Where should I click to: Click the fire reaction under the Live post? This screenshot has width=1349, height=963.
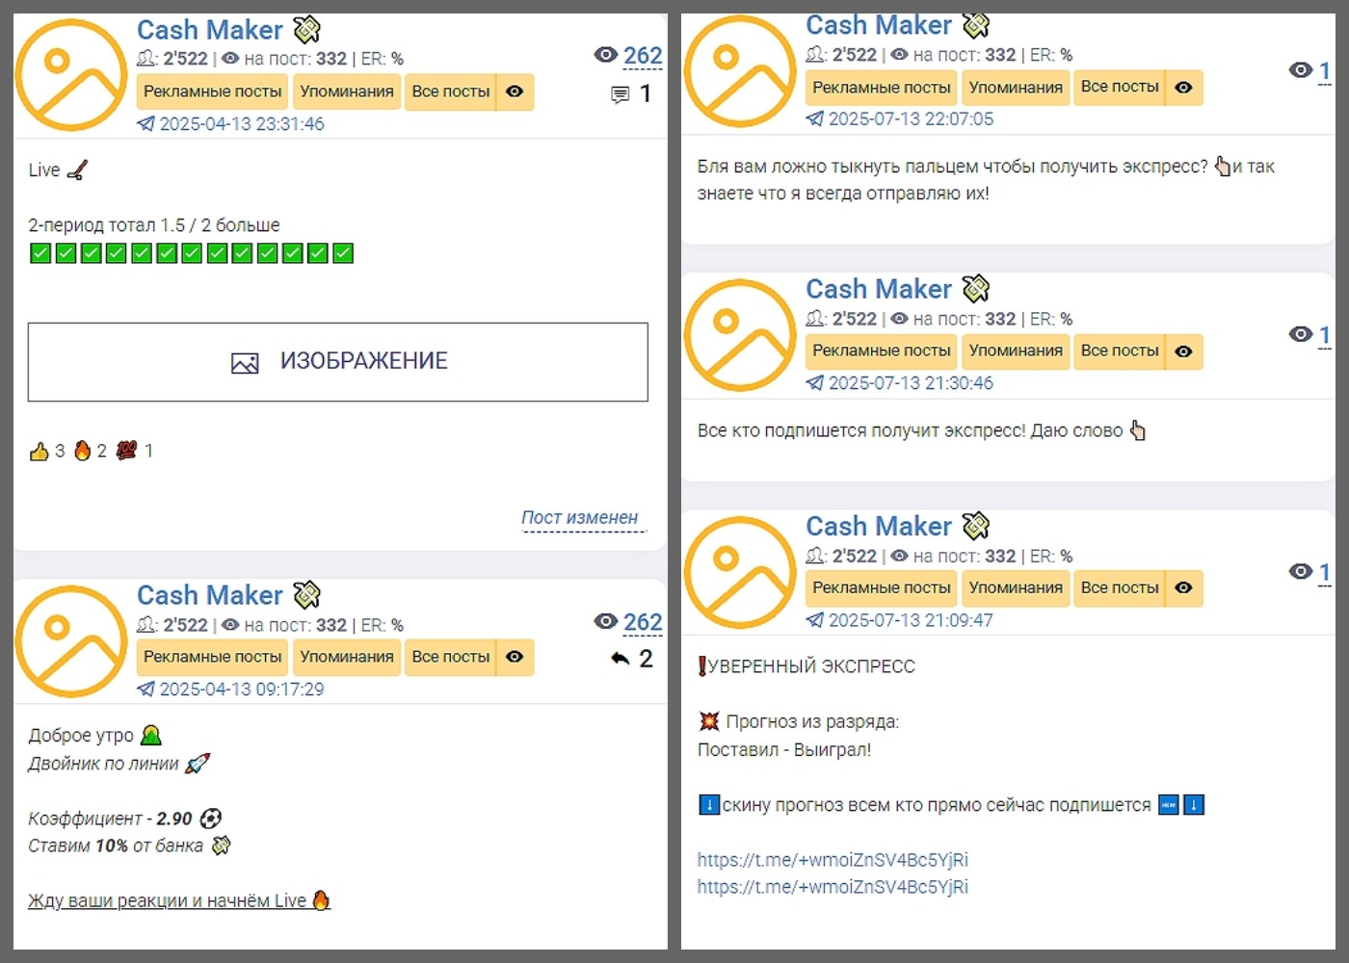(83, 451)
